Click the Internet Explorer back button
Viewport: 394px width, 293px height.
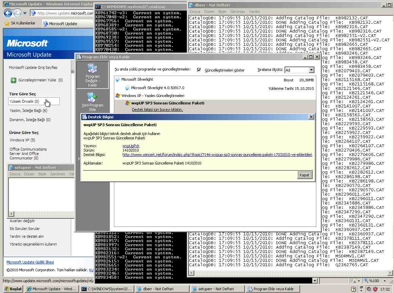click(8, 13)
